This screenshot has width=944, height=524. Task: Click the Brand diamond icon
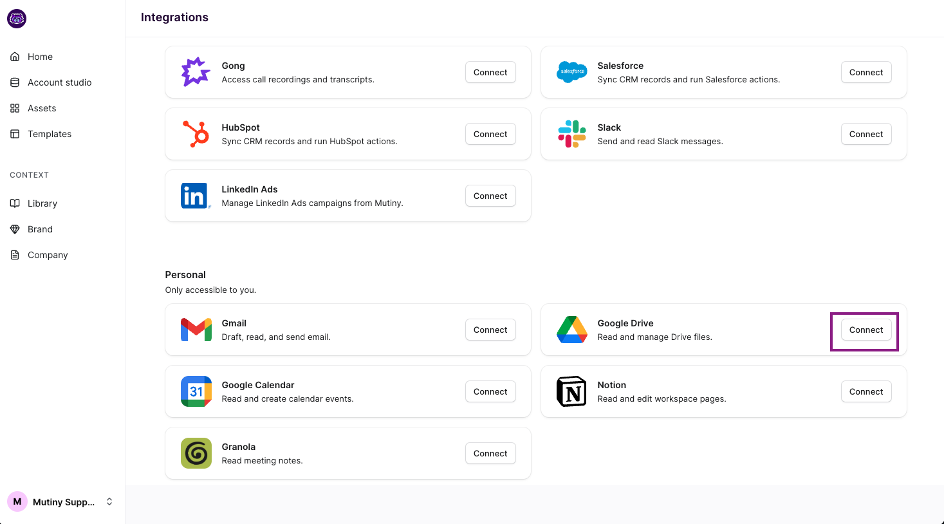click(x=15, y=229)
